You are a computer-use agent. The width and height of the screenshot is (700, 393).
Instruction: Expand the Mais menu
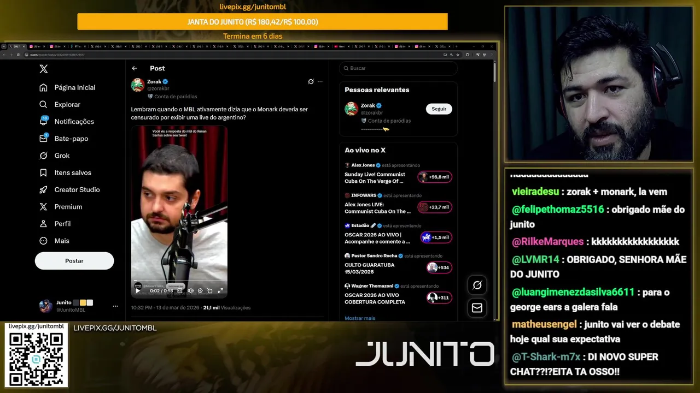pyautogui.click(x=54, y=241)
